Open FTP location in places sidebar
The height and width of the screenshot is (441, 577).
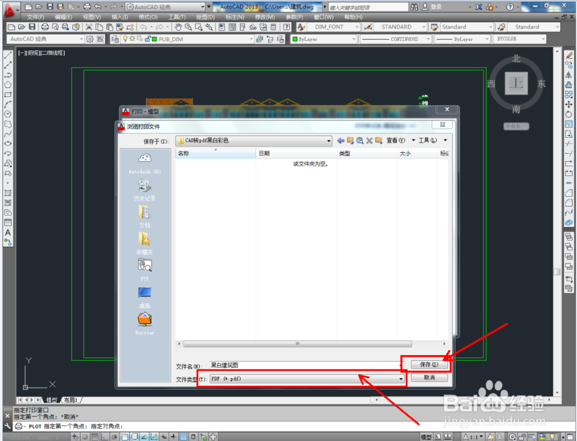[x=145, y=270]
